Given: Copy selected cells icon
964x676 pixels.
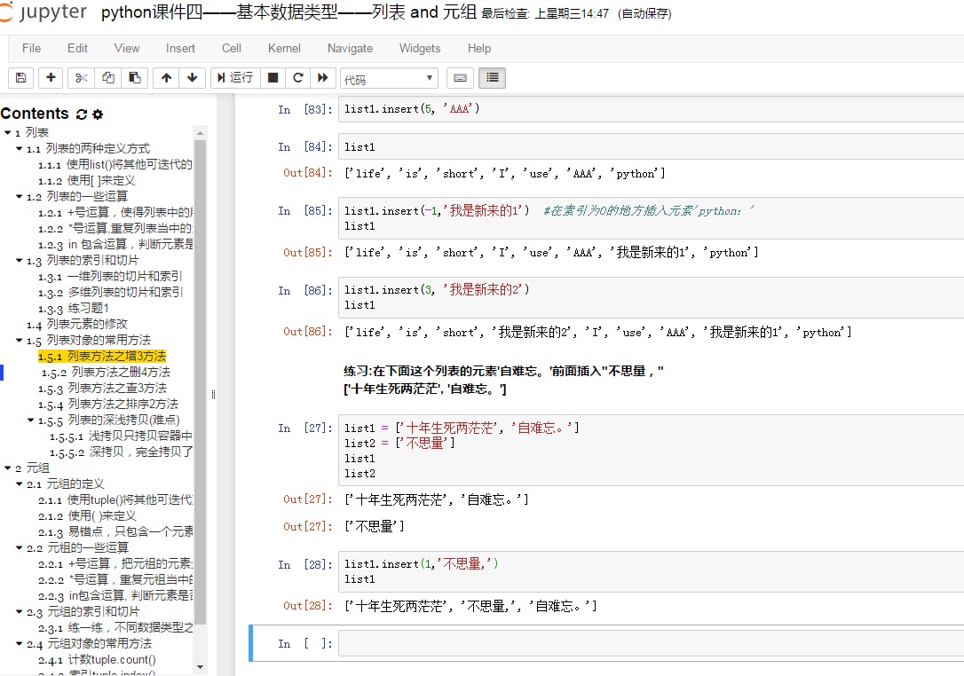Looking at the screenshot, I should tap(108, 77).
